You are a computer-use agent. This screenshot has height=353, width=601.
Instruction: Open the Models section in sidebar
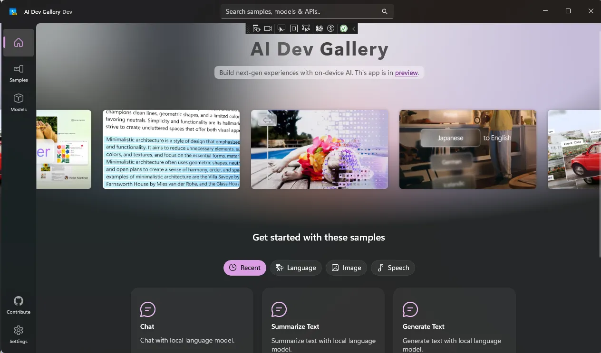point(19,102)
